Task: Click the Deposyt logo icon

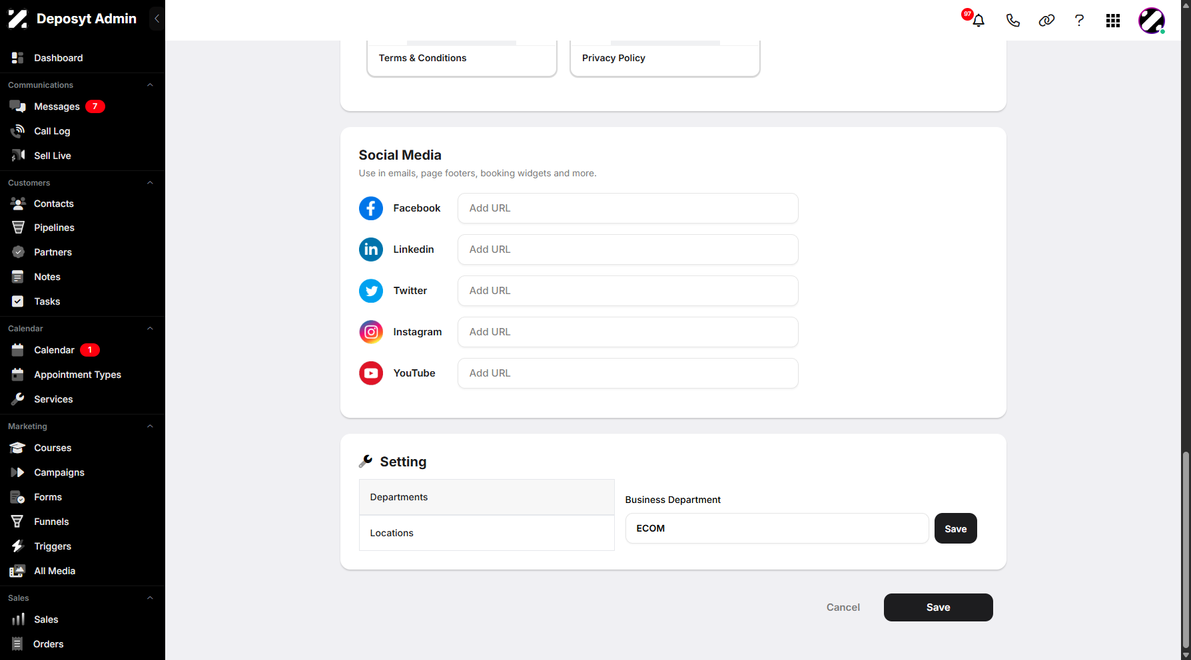Action: coord(17,19)
